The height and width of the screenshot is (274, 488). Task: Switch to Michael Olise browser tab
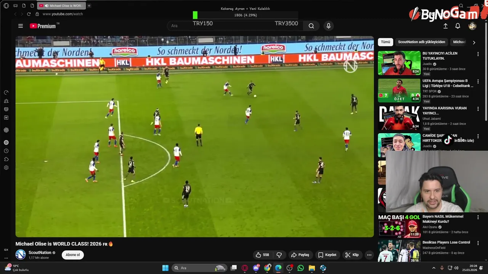point(61,6)
